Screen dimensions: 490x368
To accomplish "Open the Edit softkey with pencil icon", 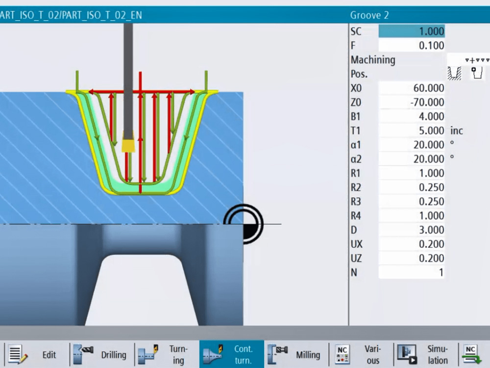I will 36,354.
